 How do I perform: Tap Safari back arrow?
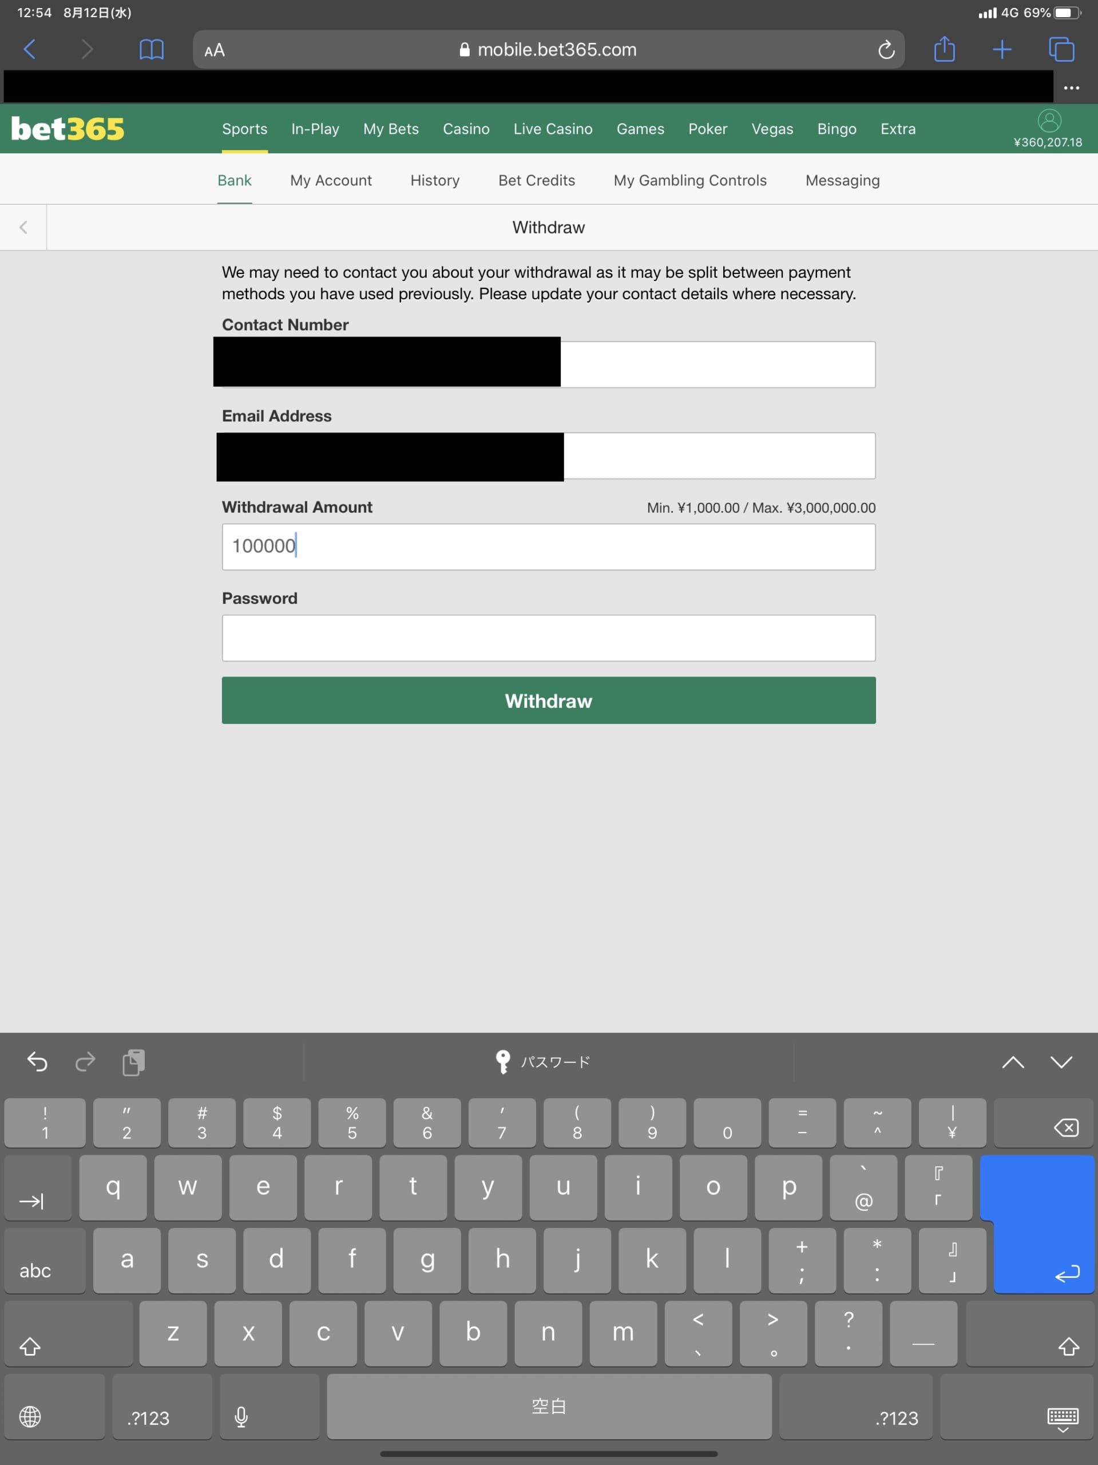[x=30, y=49]
